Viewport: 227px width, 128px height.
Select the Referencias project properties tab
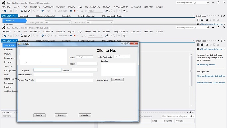[9, 58]
